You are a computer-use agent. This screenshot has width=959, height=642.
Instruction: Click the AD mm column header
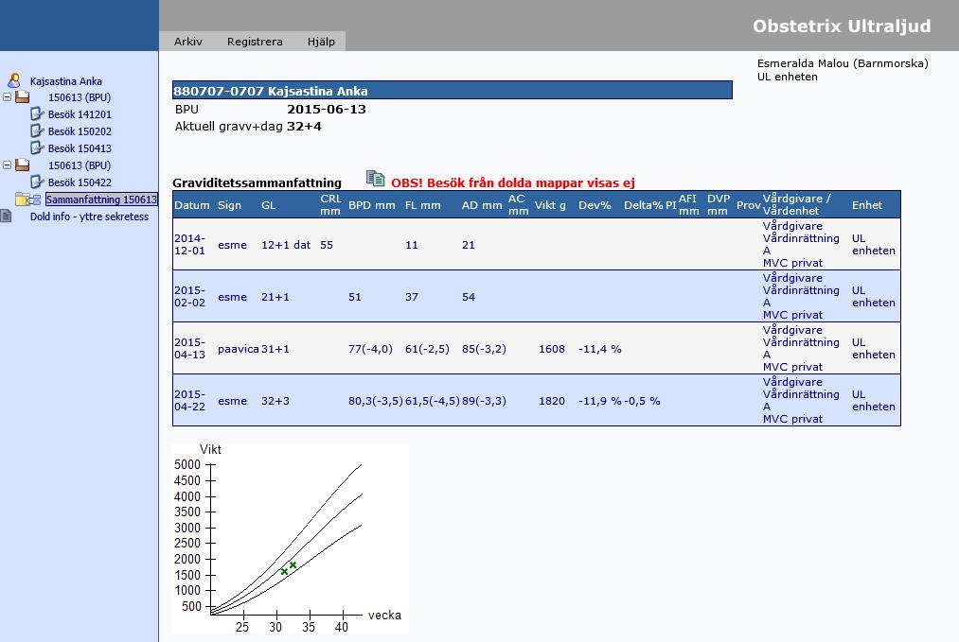click(x=482, y=205)
